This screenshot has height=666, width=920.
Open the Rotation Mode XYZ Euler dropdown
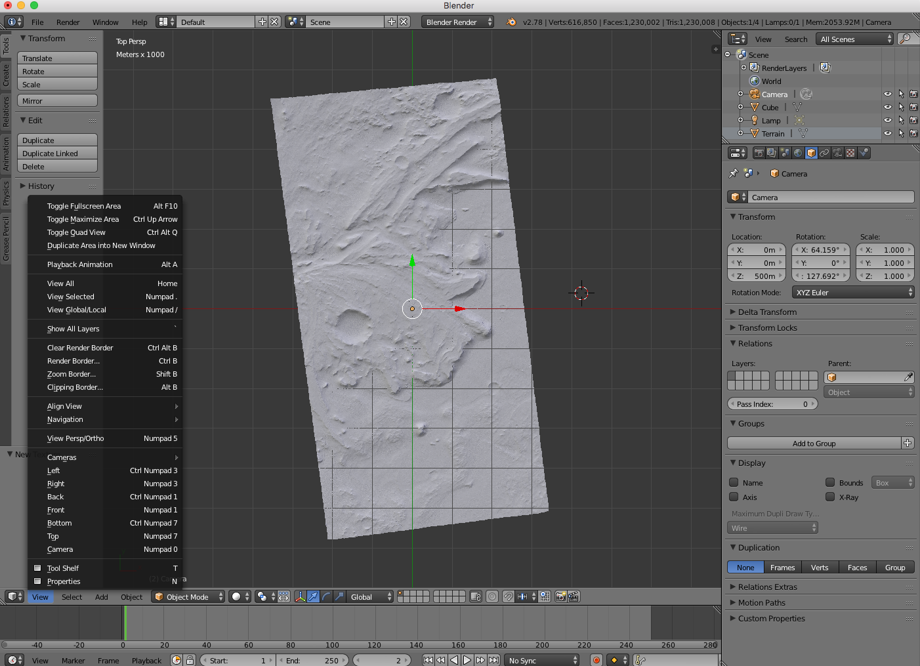(854, 292)
